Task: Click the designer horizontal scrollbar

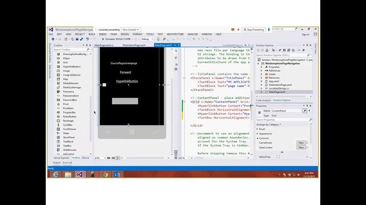Action: pos(145,158)
